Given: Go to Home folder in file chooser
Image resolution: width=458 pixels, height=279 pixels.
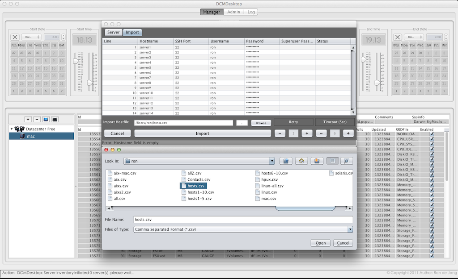Looking at the screenshot, I should tap(301, 161).
